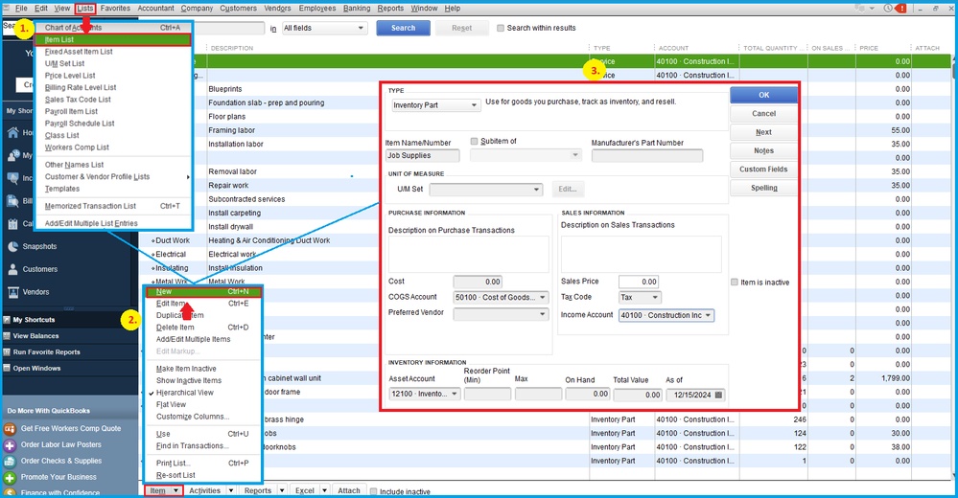The height and width of the screenshot is (498, 958).
Task: Open the Asset Account dropdown
Action: point(424,394)
